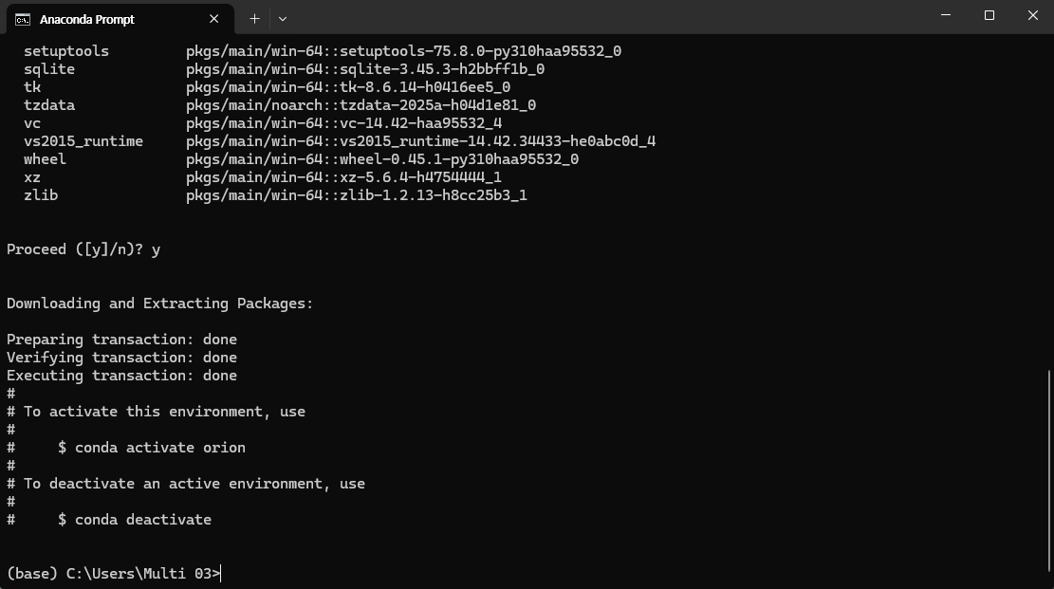Click the empty title bar area

click(605, 16)
